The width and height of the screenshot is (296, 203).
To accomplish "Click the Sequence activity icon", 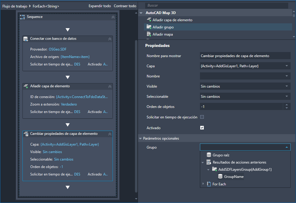I will pyautogui.click(x=22, y=17).
